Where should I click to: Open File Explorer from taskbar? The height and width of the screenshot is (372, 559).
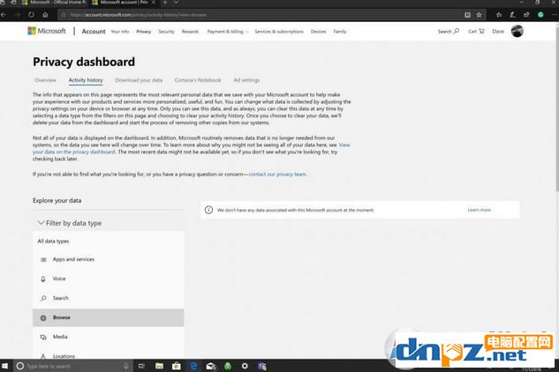(x=159, y=366)
